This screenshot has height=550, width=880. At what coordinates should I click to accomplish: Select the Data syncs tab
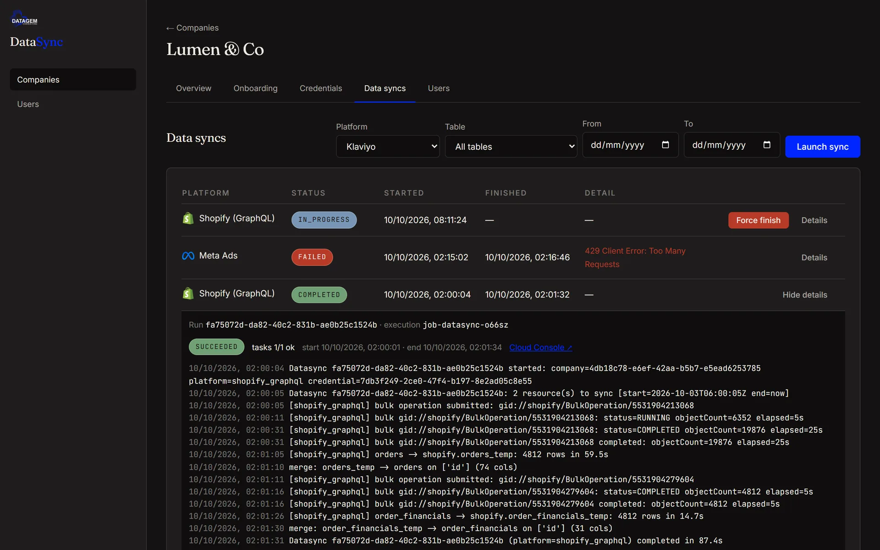pos(385,88)
